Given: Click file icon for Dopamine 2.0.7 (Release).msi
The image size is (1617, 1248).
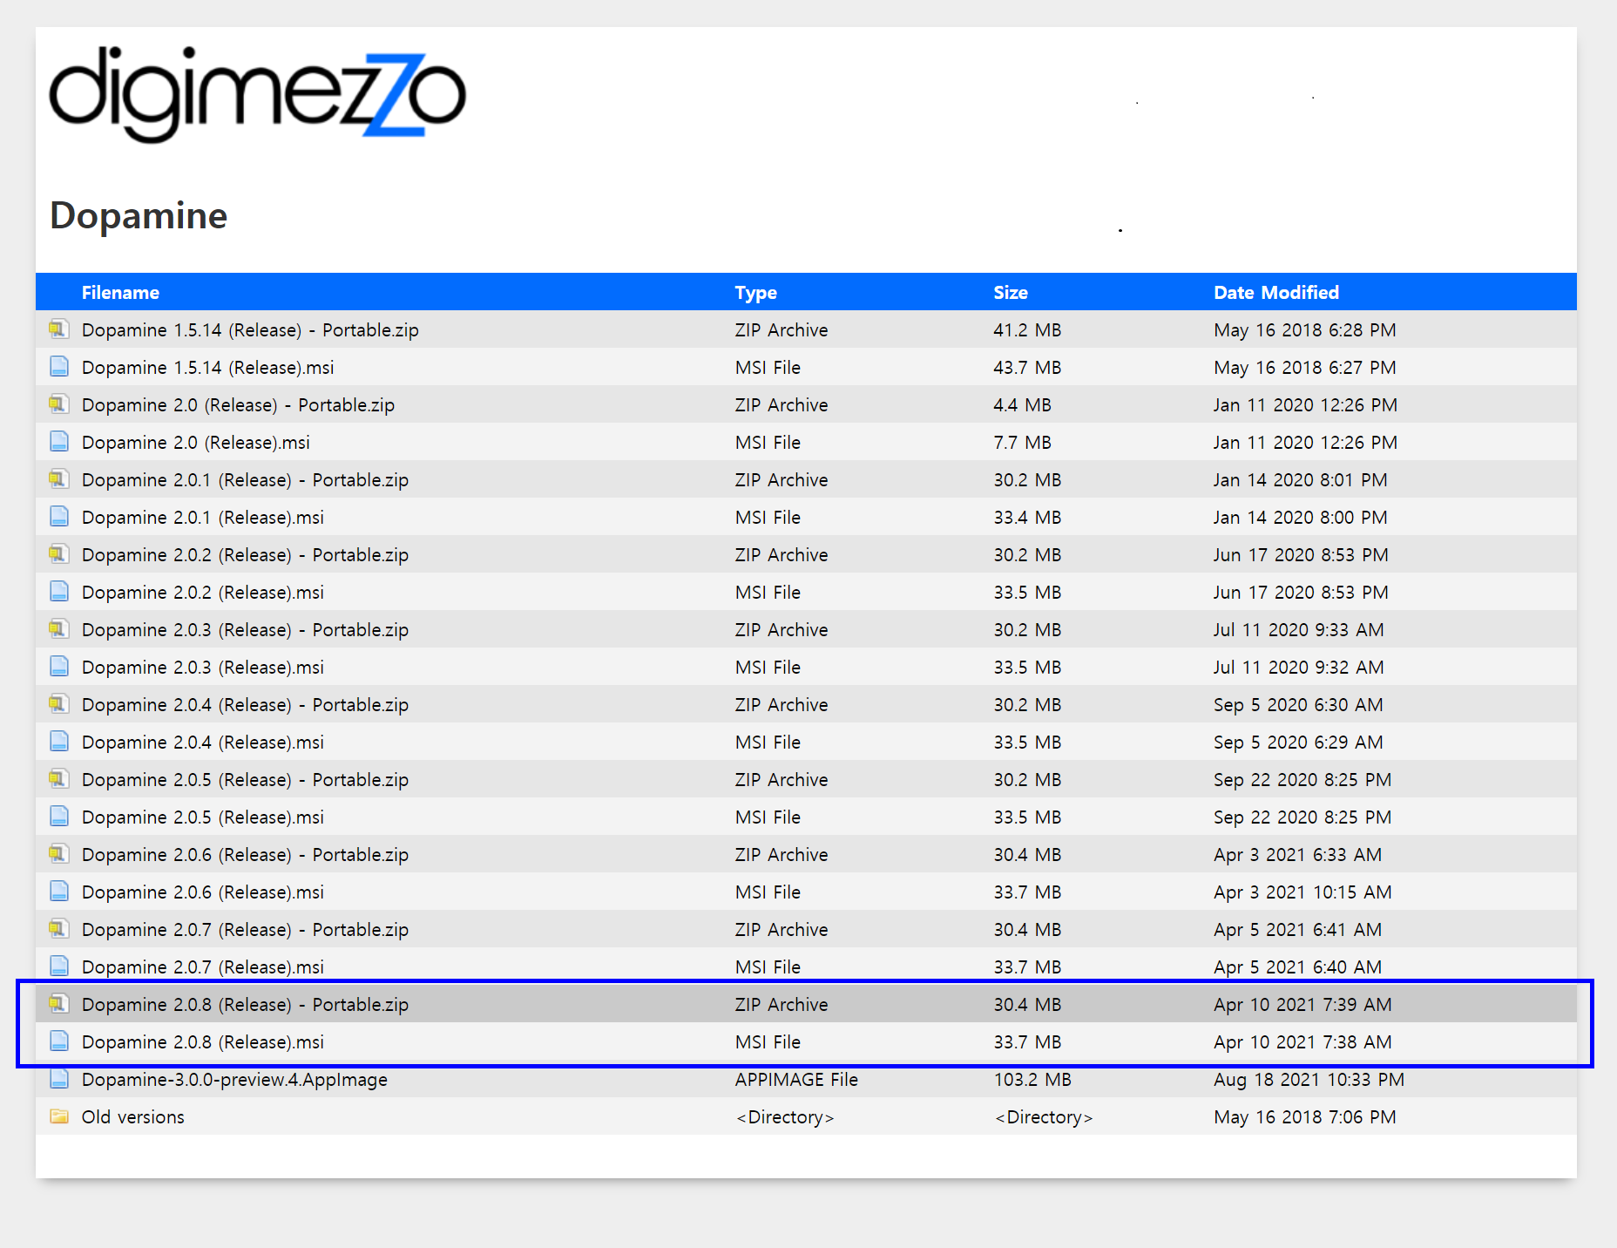Looking at the screenshot, I should (x=58, y=967).
